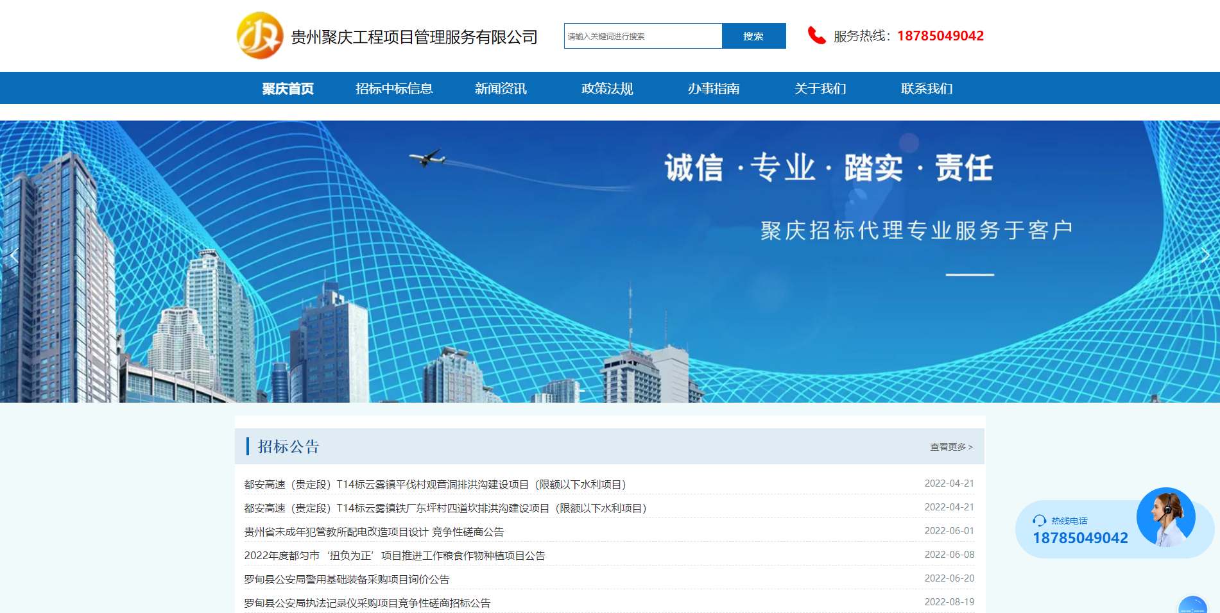The width and height of the screenshot is (1220, 613).
Task: Click the round blue floating button at bottom right
Action: click(x=1193, y=605)
